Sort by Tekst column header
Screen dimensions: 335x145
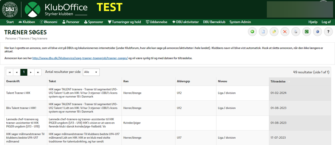coord(84,82)
